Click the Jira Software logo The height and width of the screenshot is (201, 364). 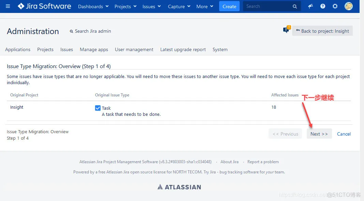pyautogui.click(x=44, y=6)
